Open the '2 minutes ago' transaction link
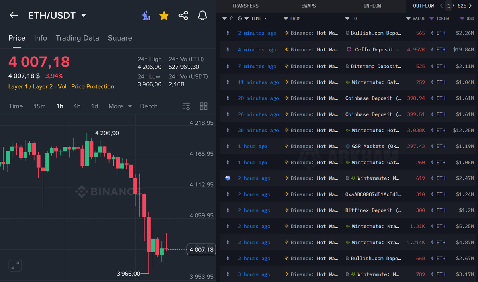 tap(257, 33)
